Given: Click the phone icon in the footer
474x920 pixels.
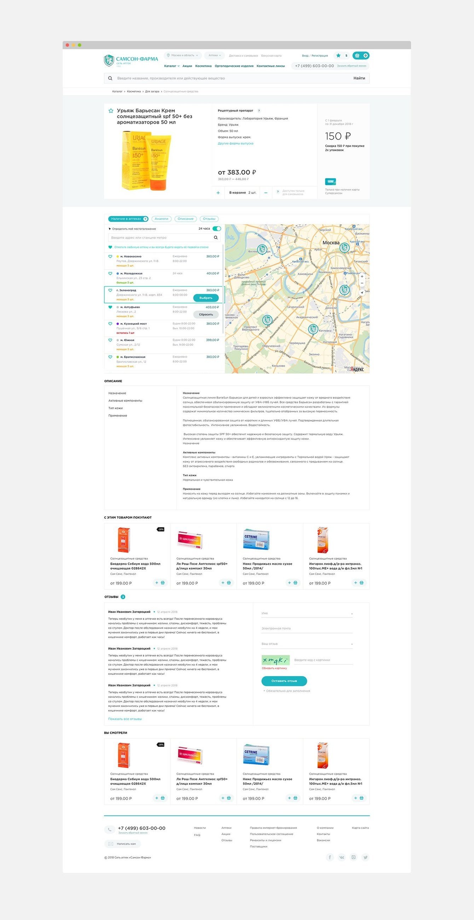Looking at the screenshot, I should coord(109,830).
